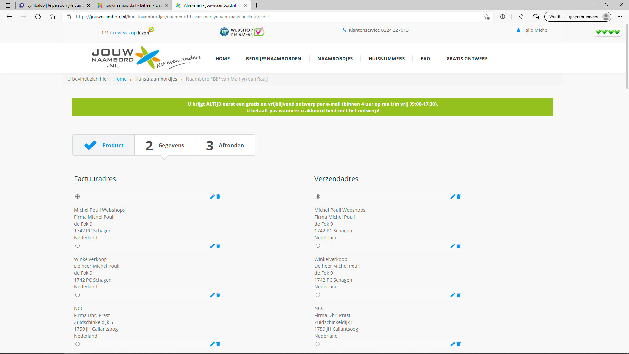Image resolution: width=629 pixels, height=354 pixels.
Task: Go to checkout step 2 Gegevens
Action: pyautogui.click(x=165, y=145)
